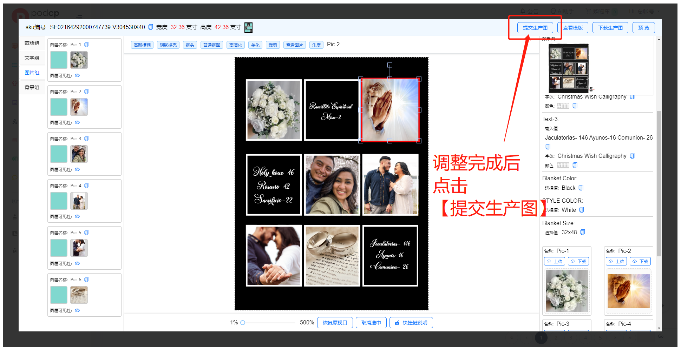Hide the Pic-3 layer with its eye icon
Image resolution: width=681 pixels, height=350 pixels.
pyautogui.click(x=77, y=169)
